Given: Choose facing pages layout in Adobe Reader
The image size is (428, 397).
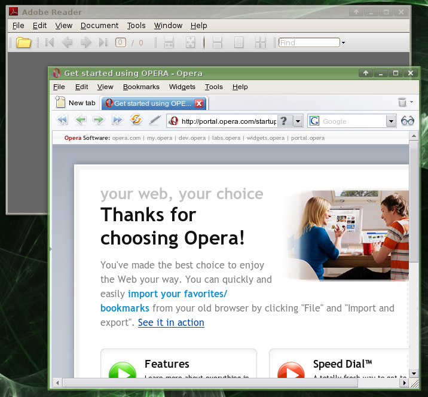Looking at the screenshot, I should click(260, 42).
